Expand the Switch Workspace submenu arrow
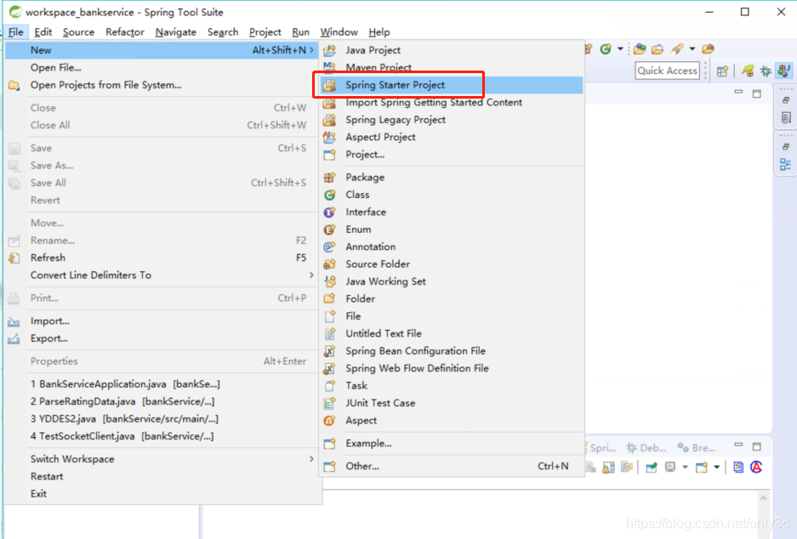This screenshot has width=797, height=539. [x=311, y=459]
